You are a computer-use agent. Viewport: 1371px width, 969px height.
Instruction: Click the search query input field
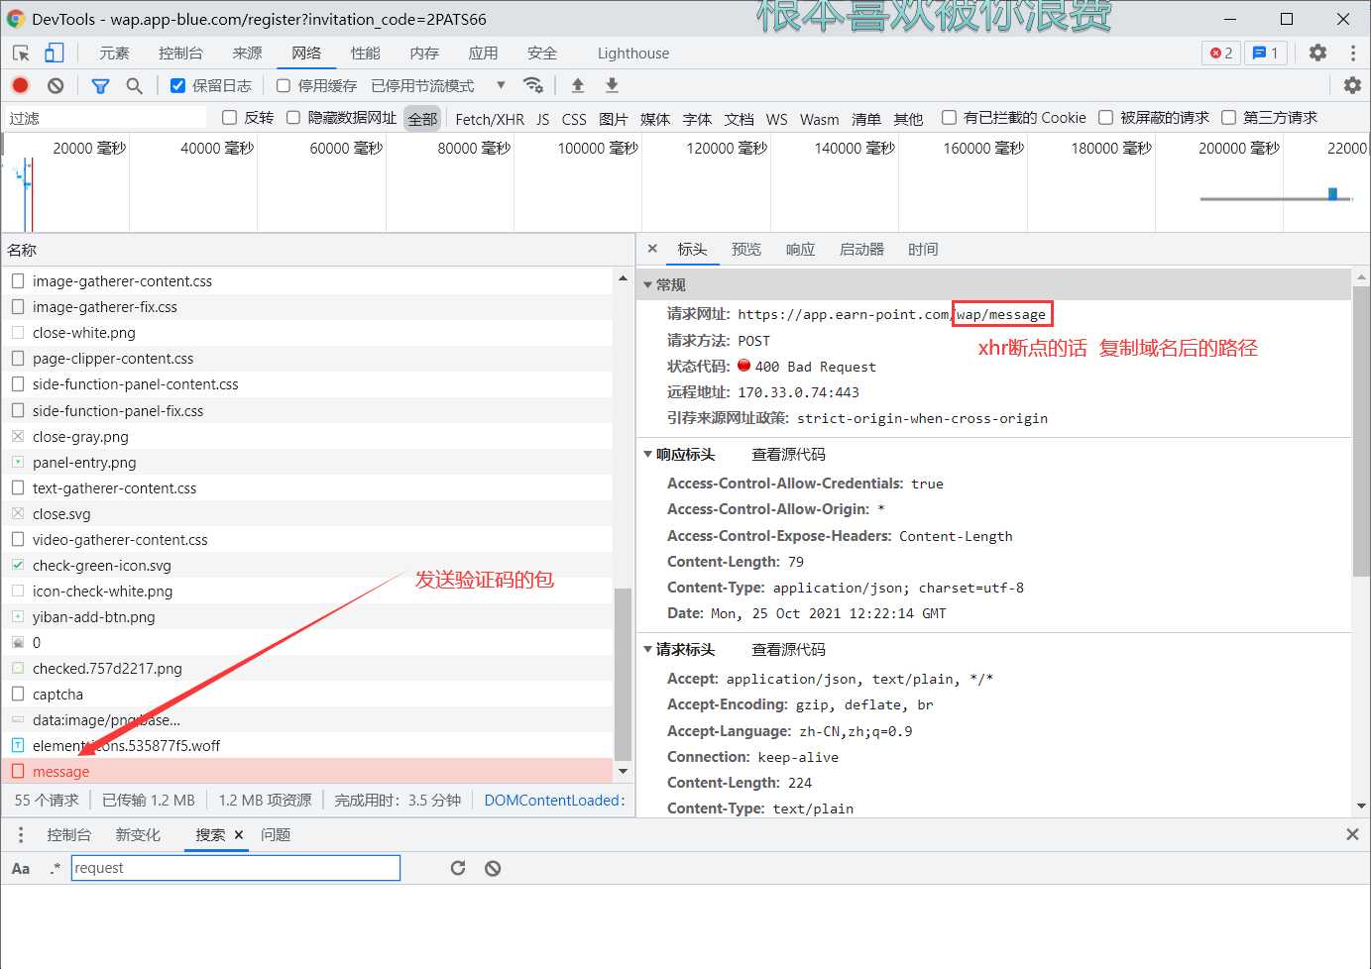pyautogui.click(x=236, y=868)
